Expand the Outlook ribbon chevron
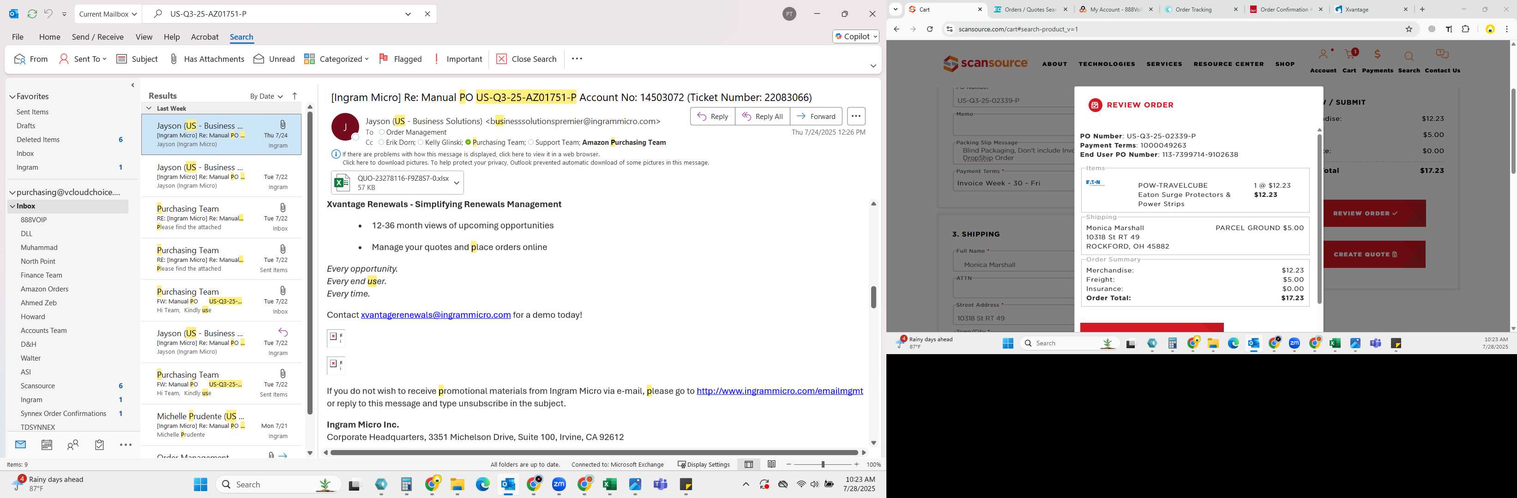 tap(873, 66)
